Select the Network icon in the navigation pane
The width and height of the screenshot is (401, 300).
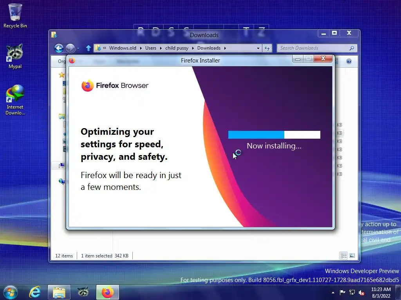61,181
